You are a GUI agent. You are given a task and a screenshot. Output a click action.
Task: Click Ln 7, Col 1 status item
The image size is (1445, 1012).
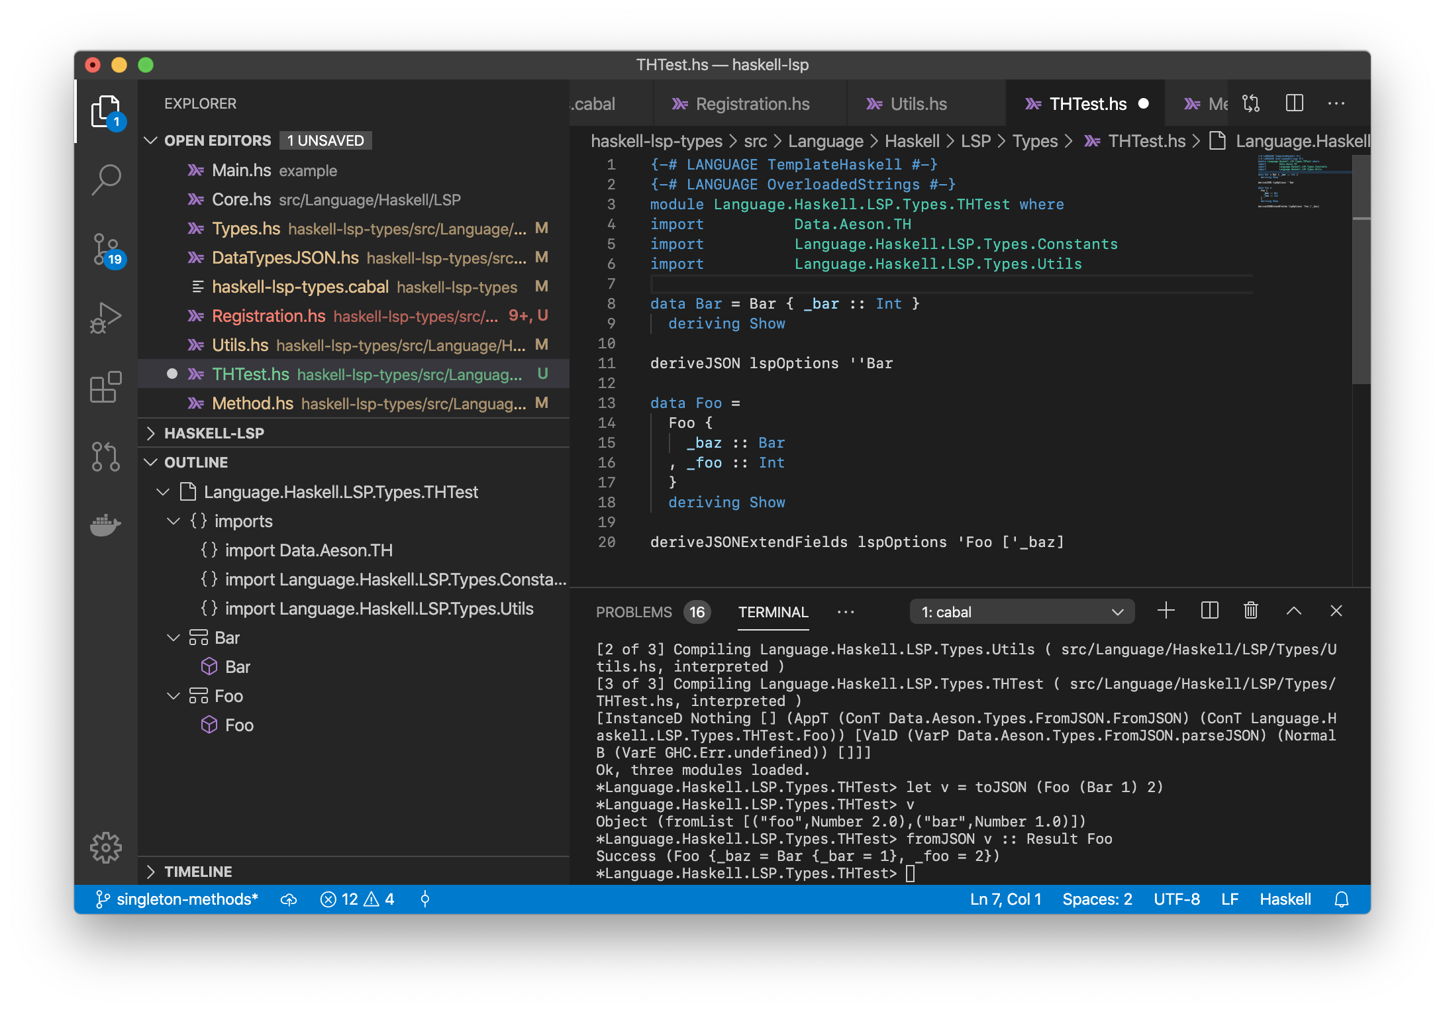pyautogui.click(x=1005, y=899)
